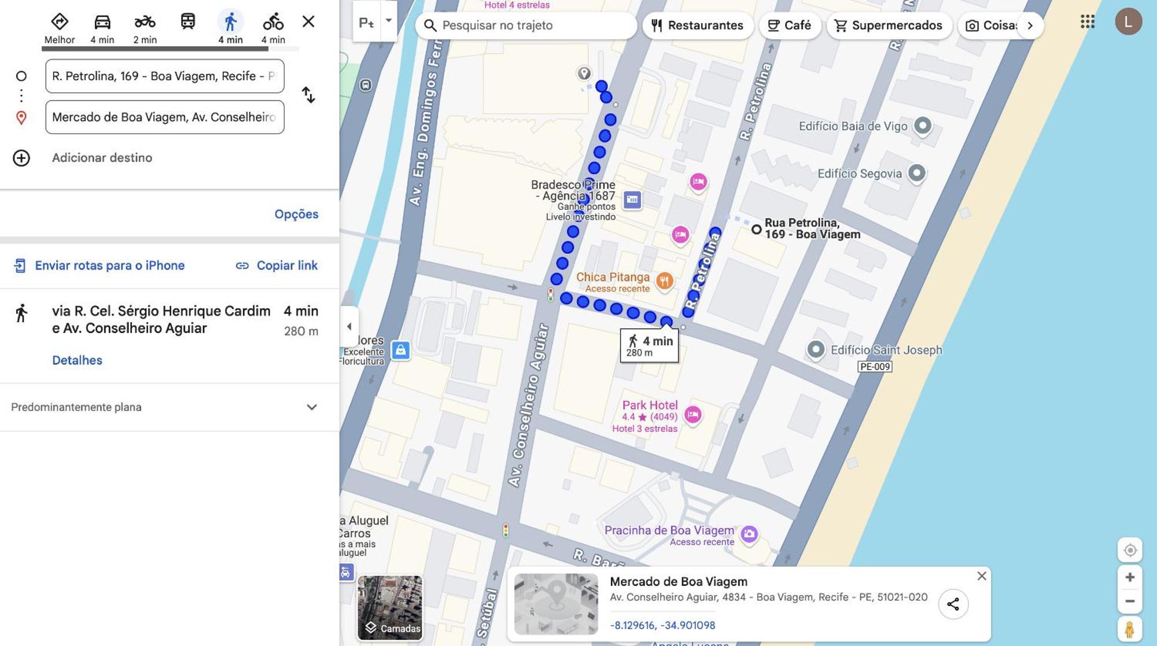This screenshot has width=1157, height=646.
Task: Close the directions panel with X
Action: pyautogui.click(x=308, y=22)
